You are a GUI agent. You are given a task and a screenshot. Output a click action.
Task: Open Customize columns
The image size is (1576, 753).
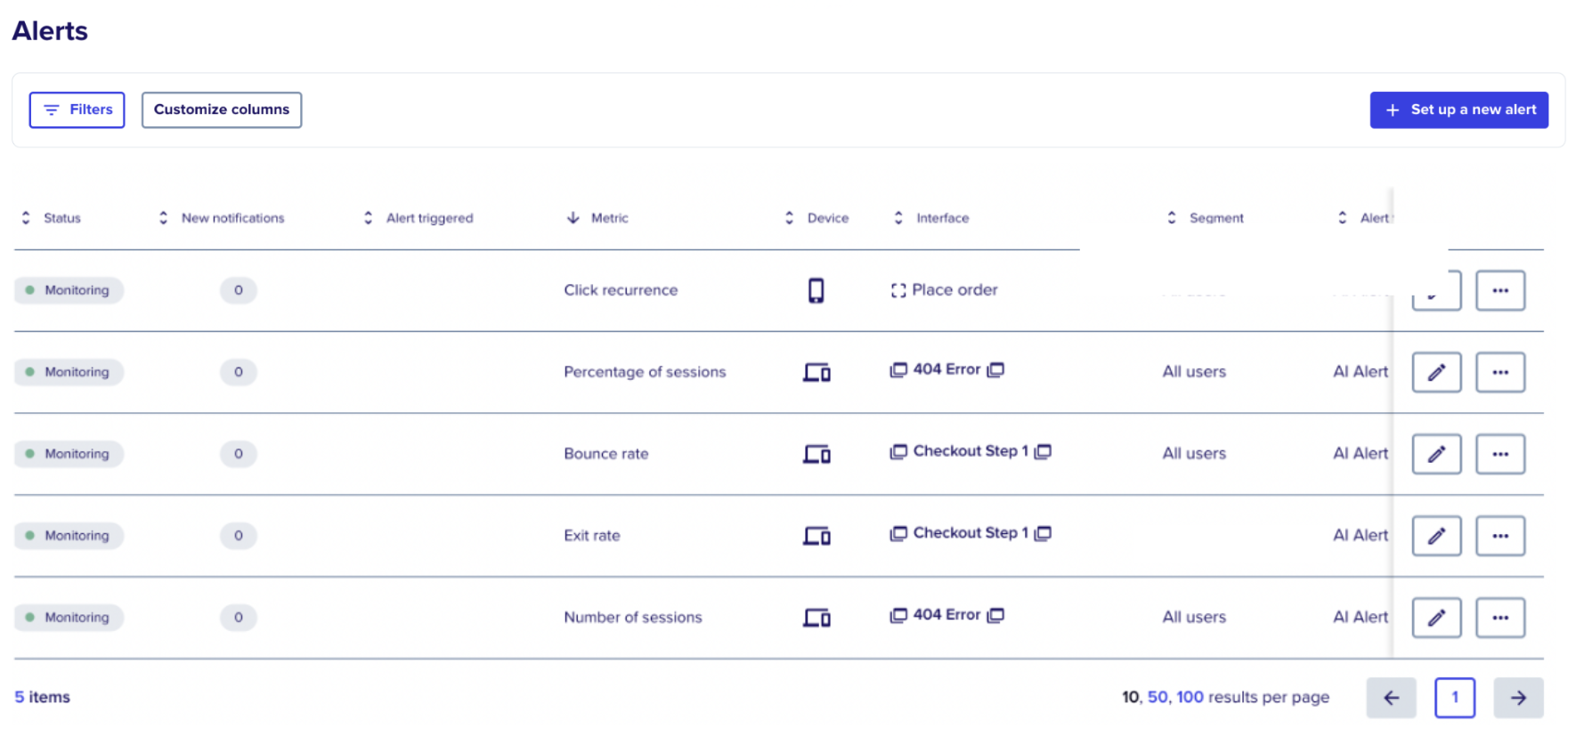[222, 109]
